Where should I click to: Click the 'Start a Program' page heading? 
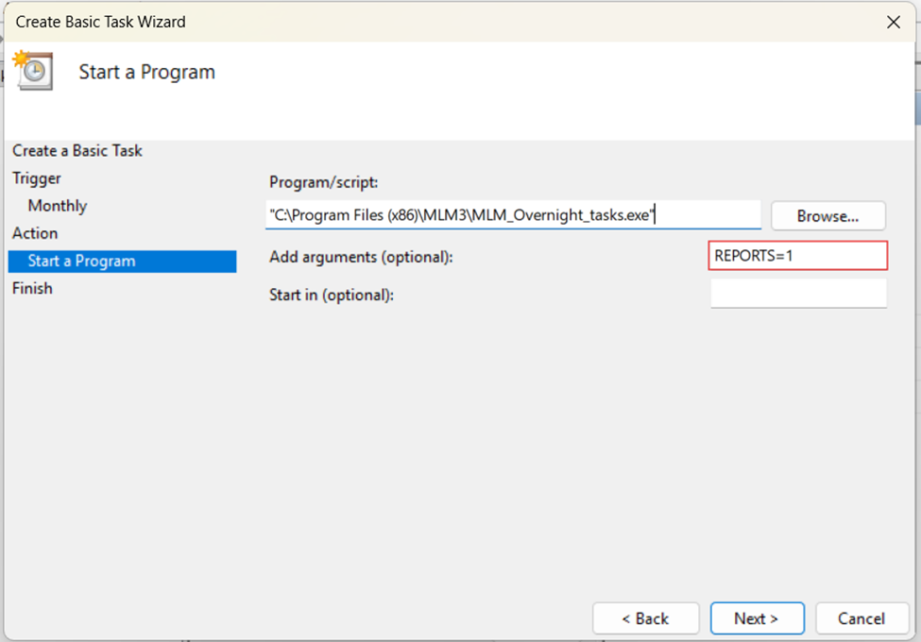click(x=146, y=73)
